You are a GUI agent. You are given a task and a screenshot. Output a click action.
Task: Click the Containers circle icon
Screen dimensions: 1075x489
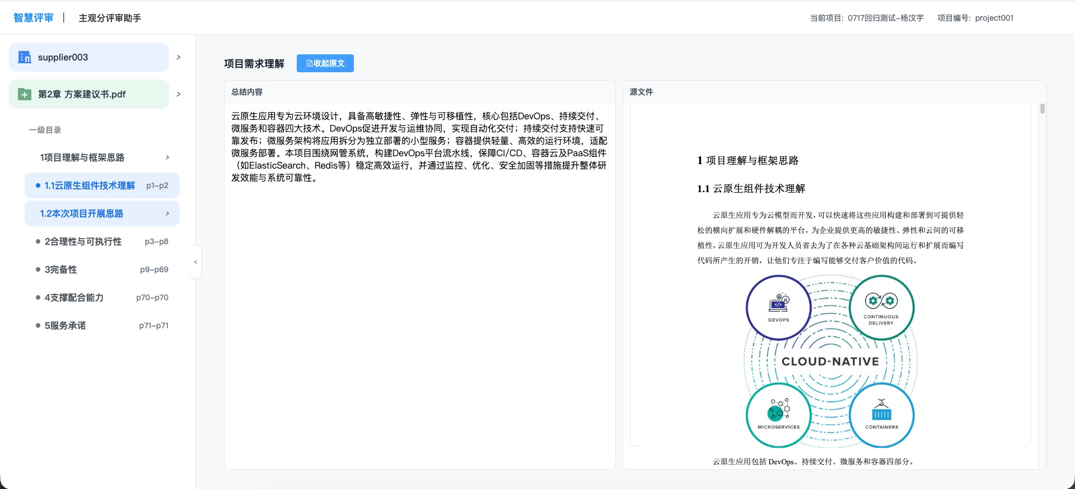881,415
